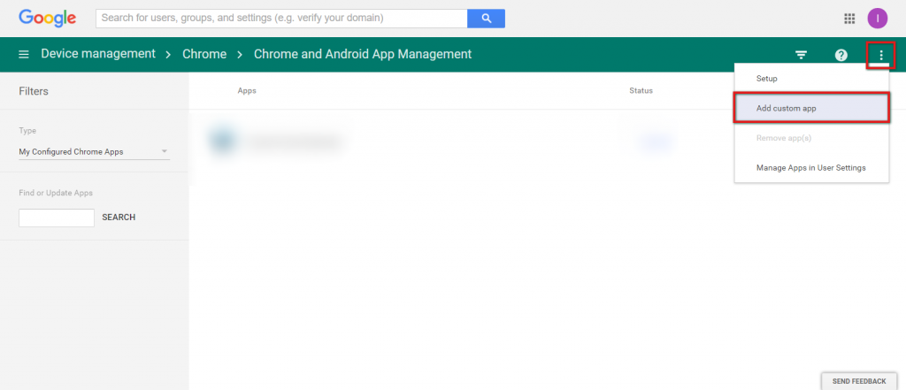The width and height of the screenshot is (906, 390).
Task: Focus the Find or Update Apps field
Action: tap(57, 218)
